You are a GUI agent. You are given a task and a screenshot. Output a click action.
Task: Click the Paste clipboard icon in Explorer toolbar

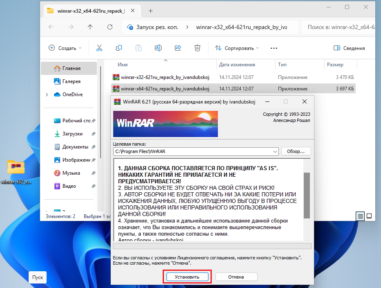pos(138,48)
